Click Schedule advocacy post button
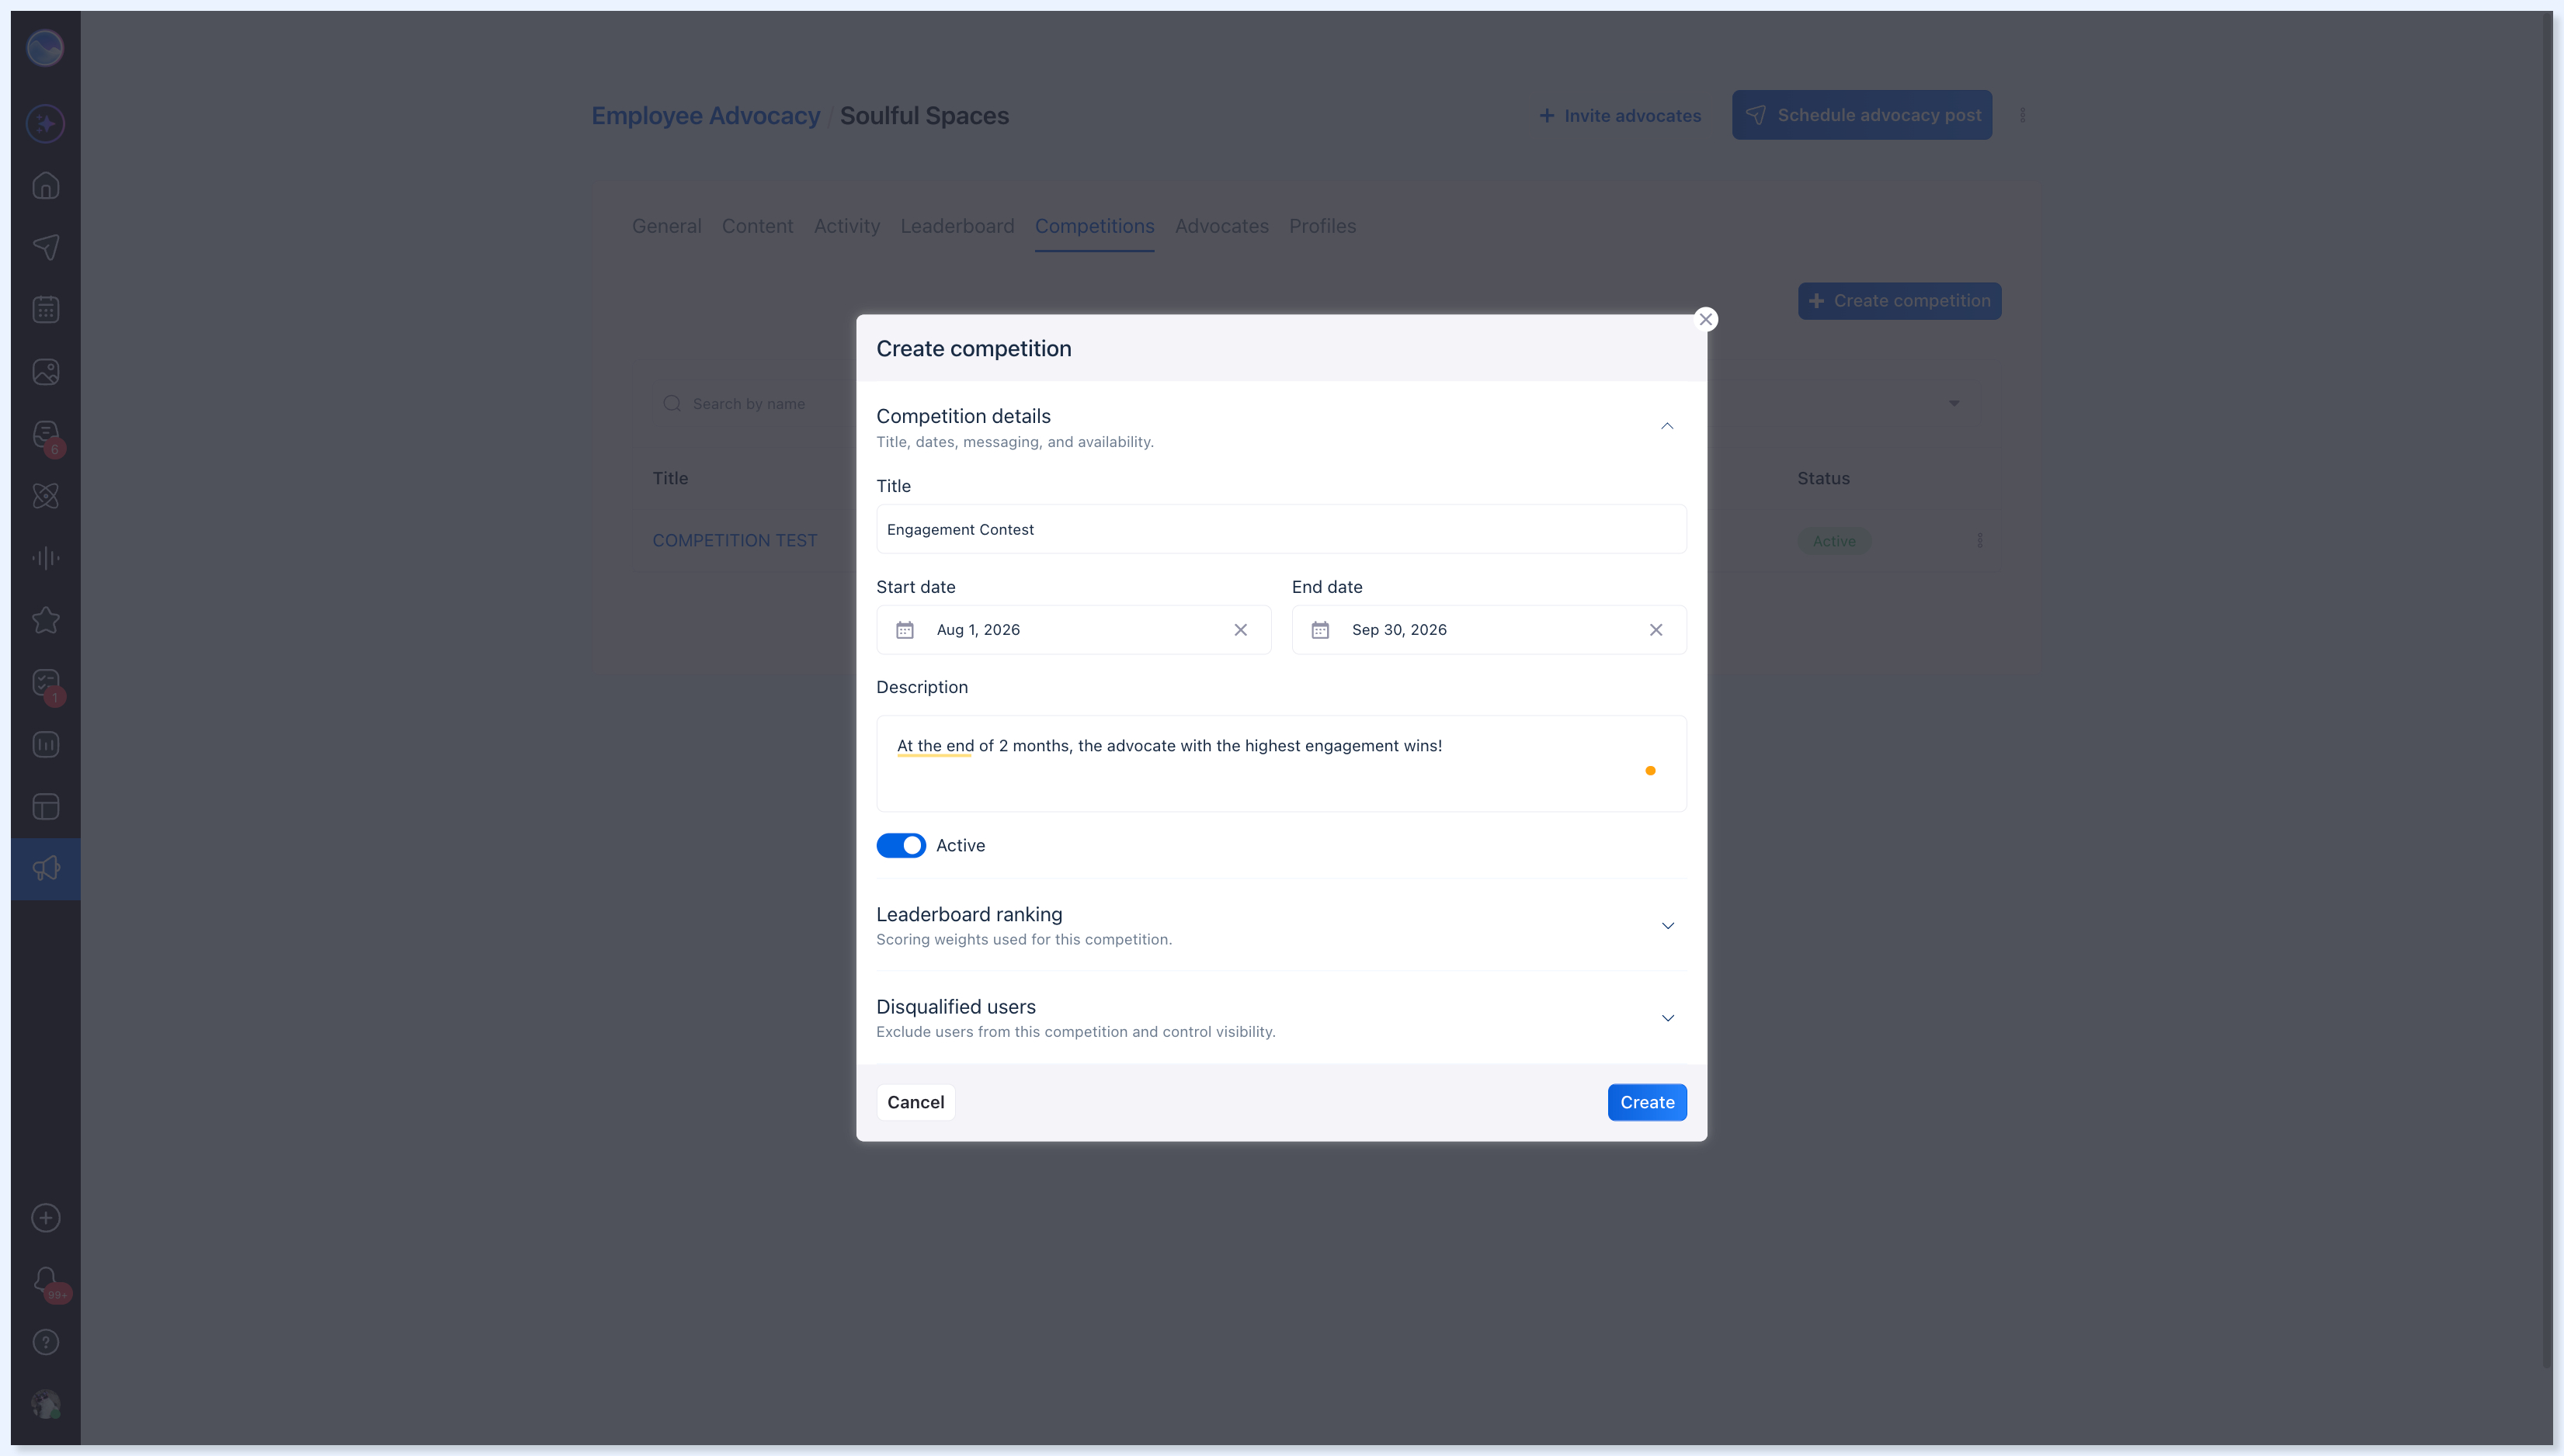Viewport: 2564px width, 1456px height. pos(1862,115)
